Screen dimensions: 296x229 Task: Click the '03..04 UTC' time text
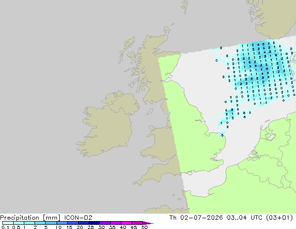245,218
